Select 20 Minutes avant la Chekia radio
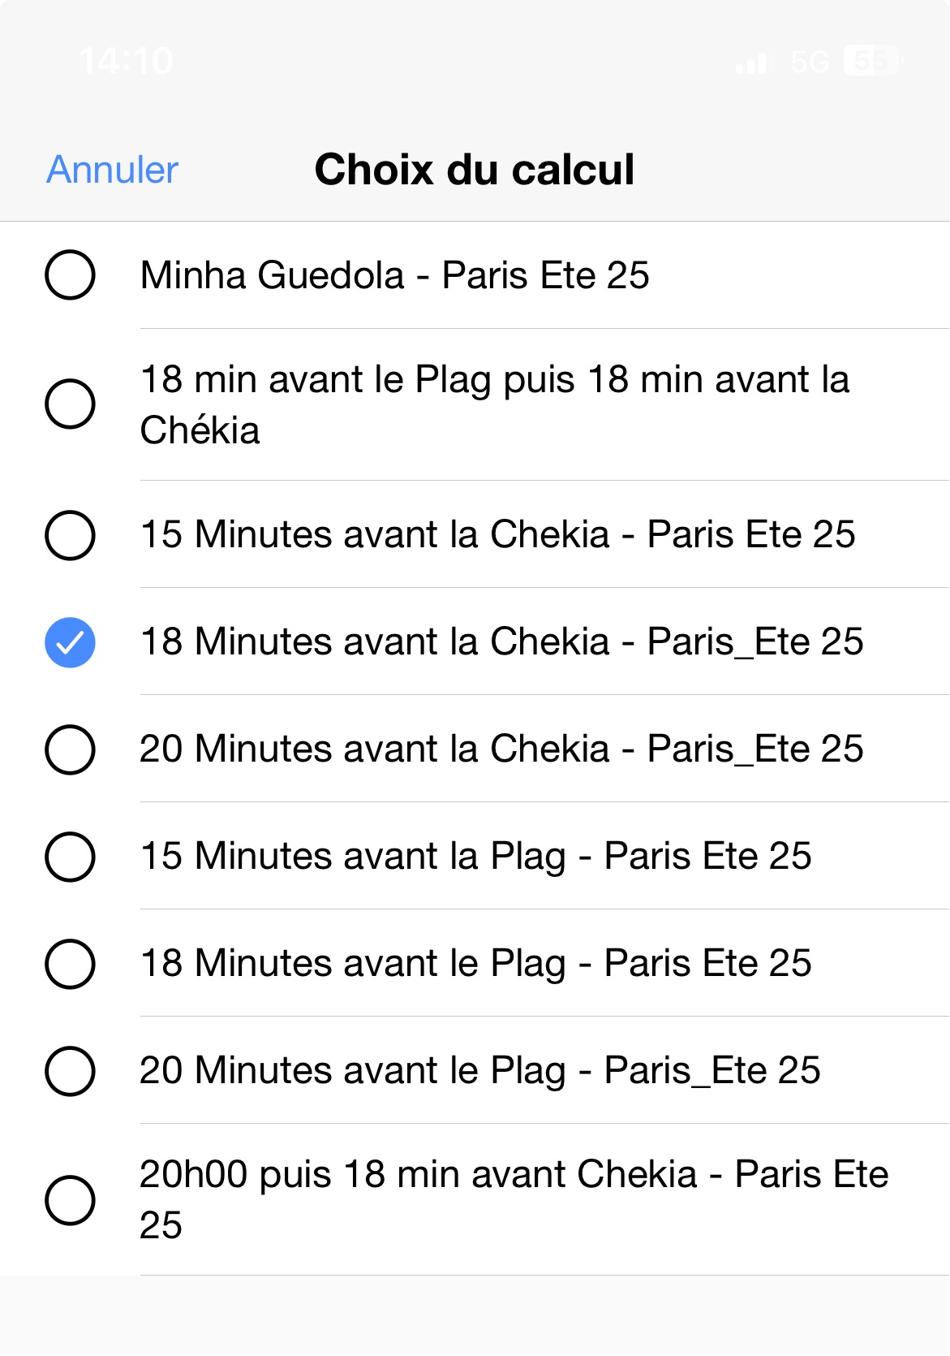Screen dimensions: 950x1356 pos(70,749)
